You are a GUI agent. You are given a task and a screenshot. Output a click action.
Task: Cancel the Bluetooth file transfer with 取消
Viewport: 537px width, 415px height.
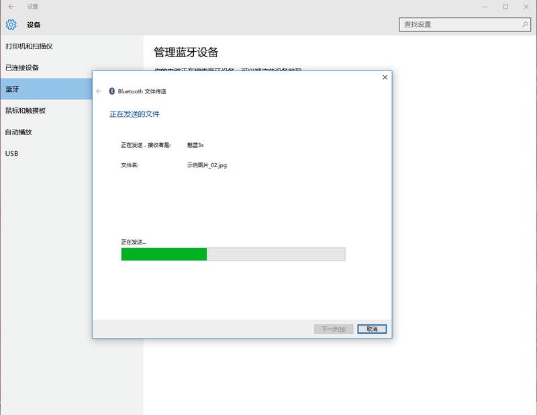point(373,328)
